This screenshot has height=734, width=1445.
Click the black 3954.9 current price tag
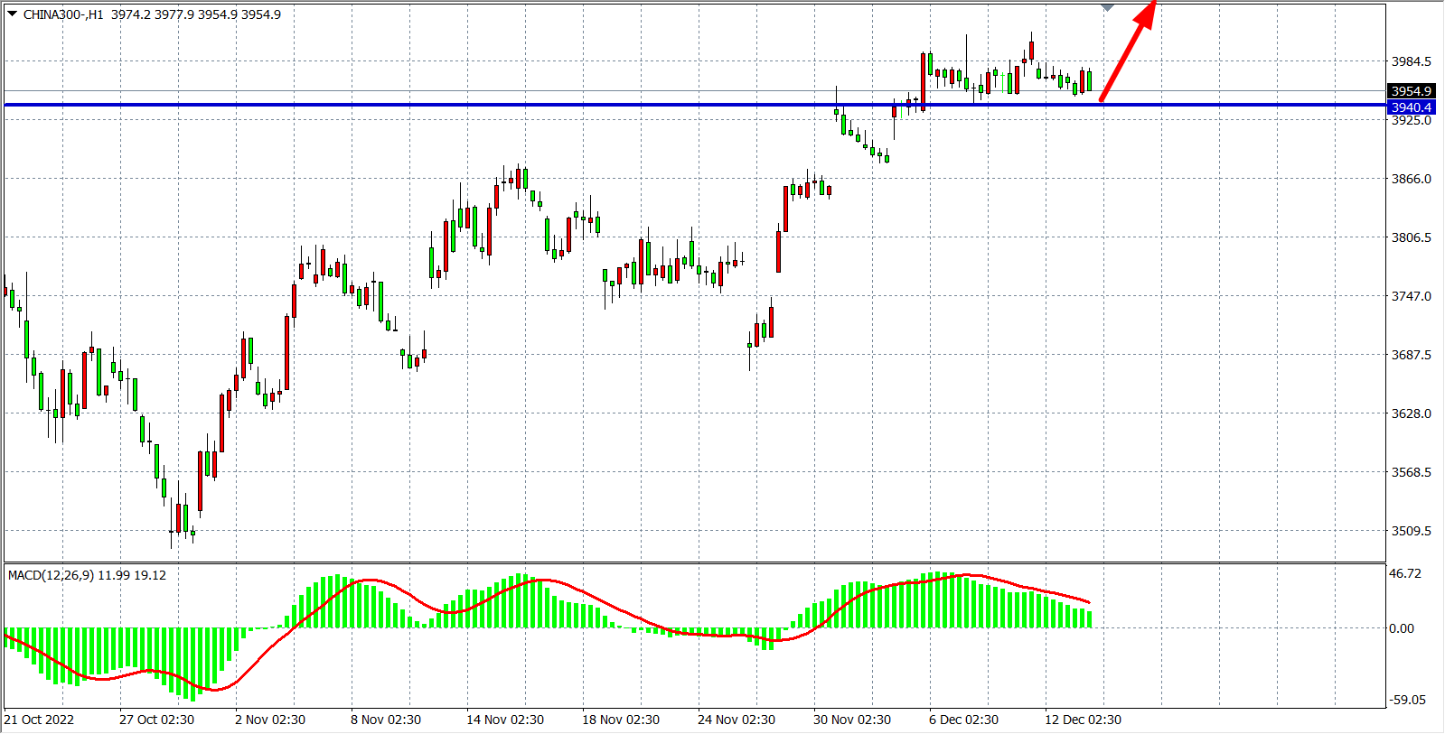pyautogui.click(x=1411, y=91)
